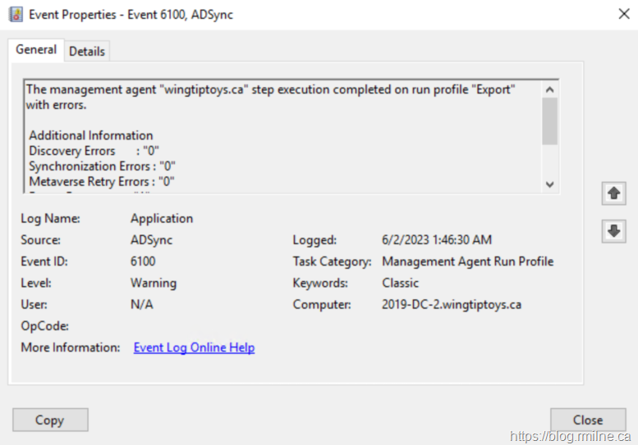Switch to the Details tab
Screen dimensions: 638x445
click(x=86, y=51)
